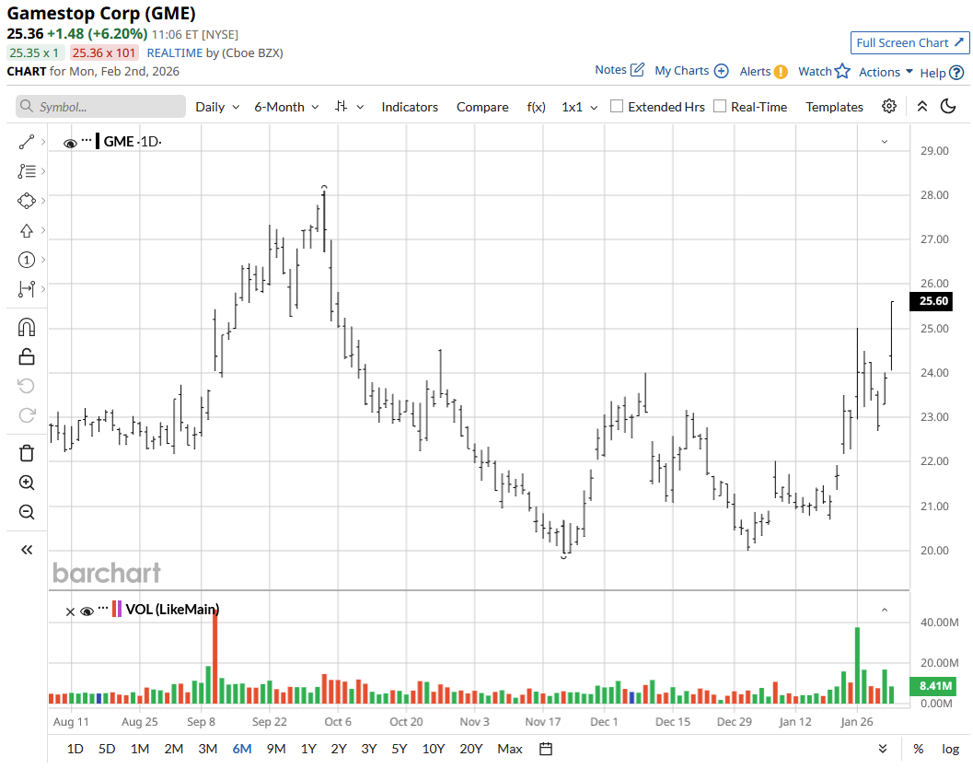Click the collapse header double-up arrows
The width and height of the screenshot is (973, 780).
[x=922, y=106]
